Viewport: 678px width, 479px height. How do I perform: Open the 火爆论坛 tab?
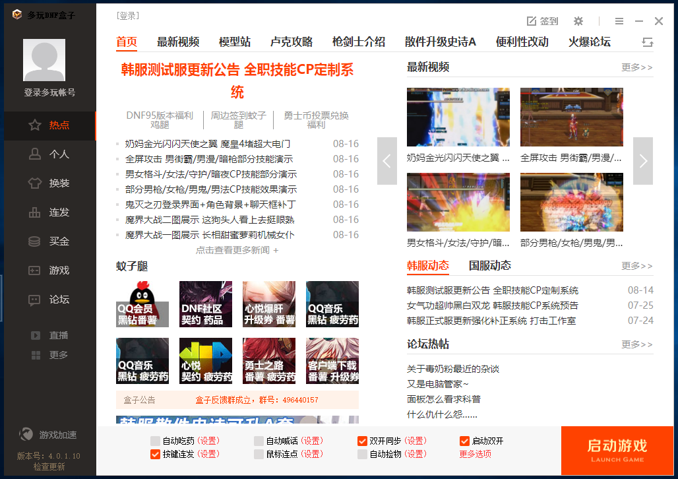(x=590, y=42)
